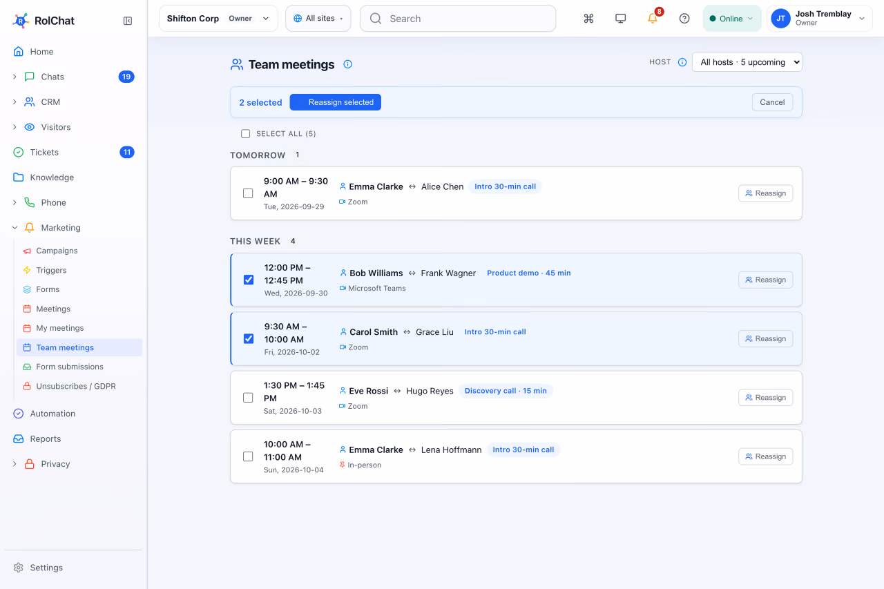Click the Home house icon
The height and width of the screenshot is (589, 884).
pos(19,52)
